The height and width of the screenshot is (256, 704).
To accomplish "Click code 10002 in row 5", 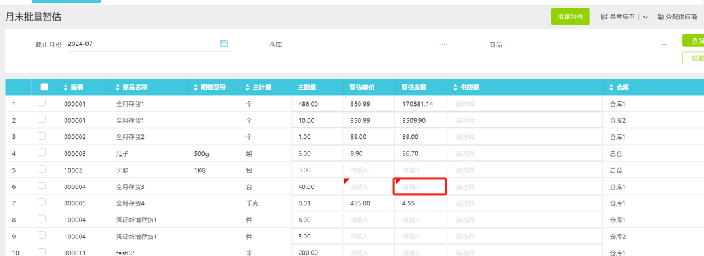I will point(72,170).
